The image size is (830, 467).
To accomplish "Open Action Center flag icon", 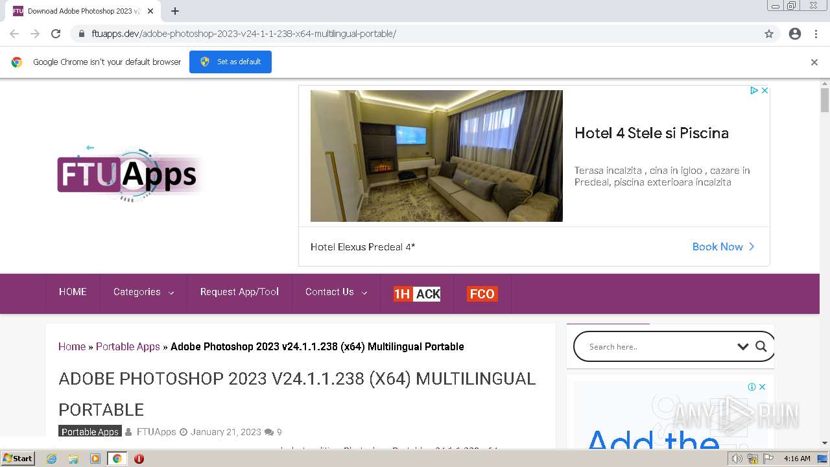I will (x=768, y=459).
